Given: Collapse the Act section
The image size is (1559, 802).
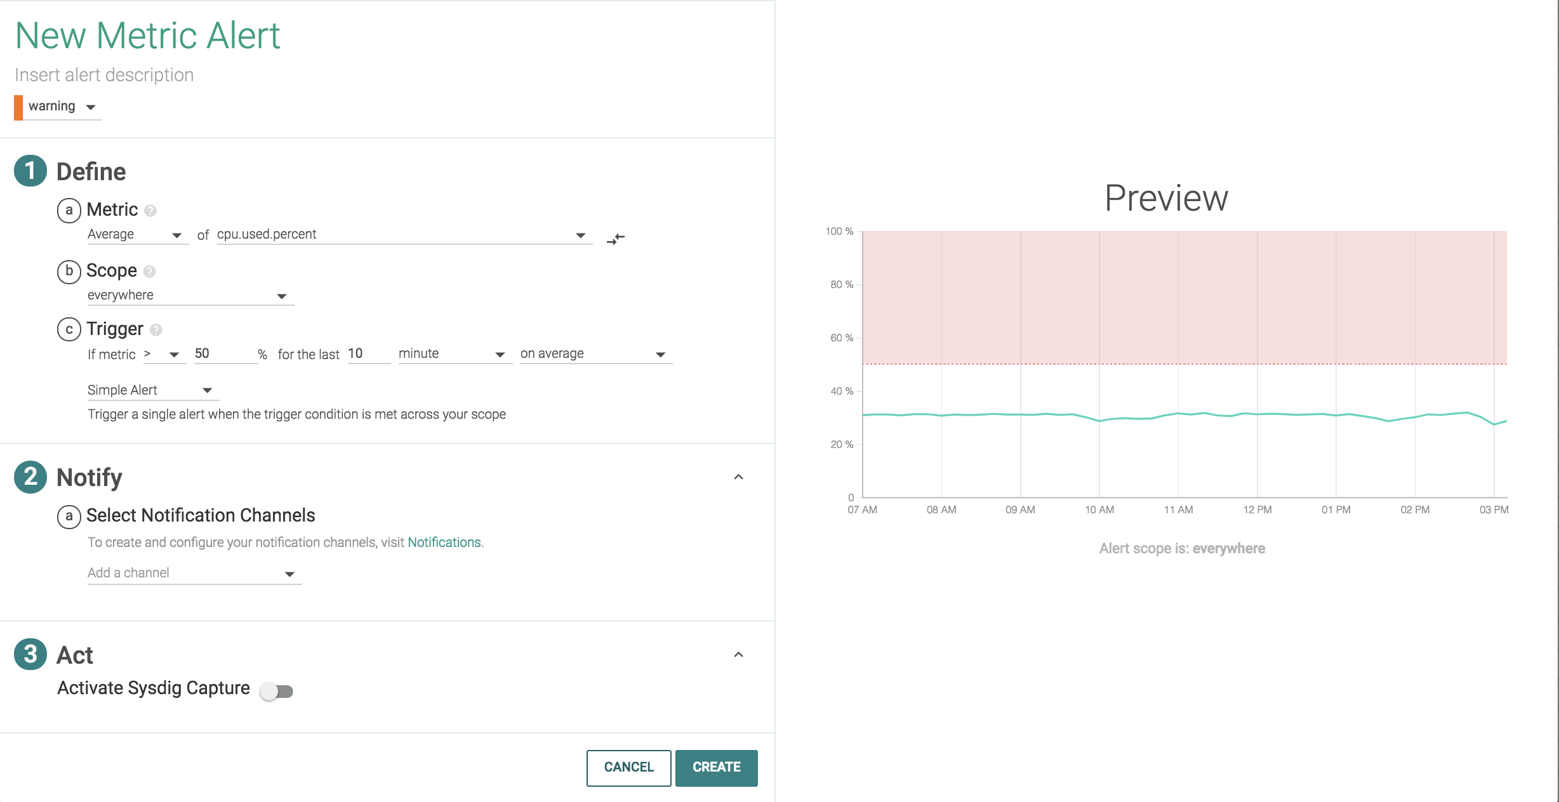Looking at the screenshot, I should tap(738, 655).
